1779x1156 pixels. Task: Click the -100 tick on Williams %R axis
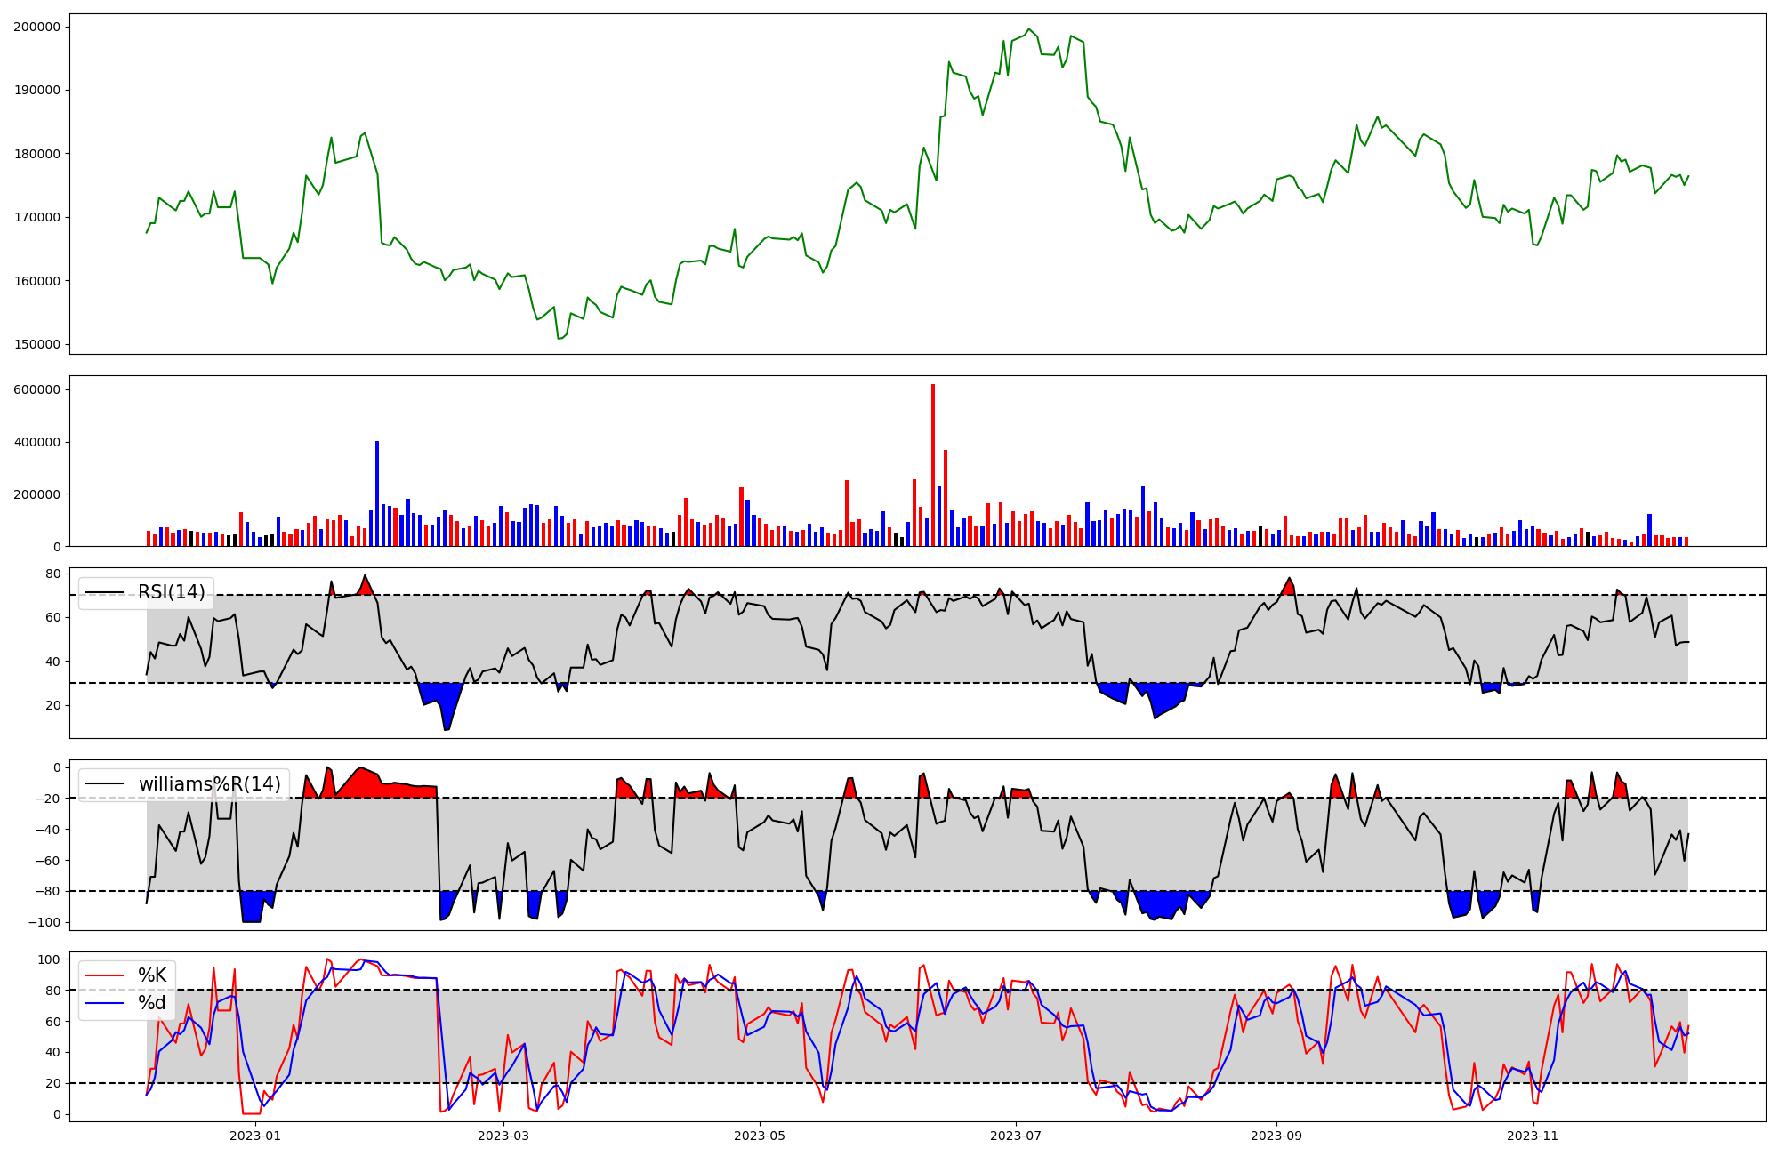coord(43,922)
